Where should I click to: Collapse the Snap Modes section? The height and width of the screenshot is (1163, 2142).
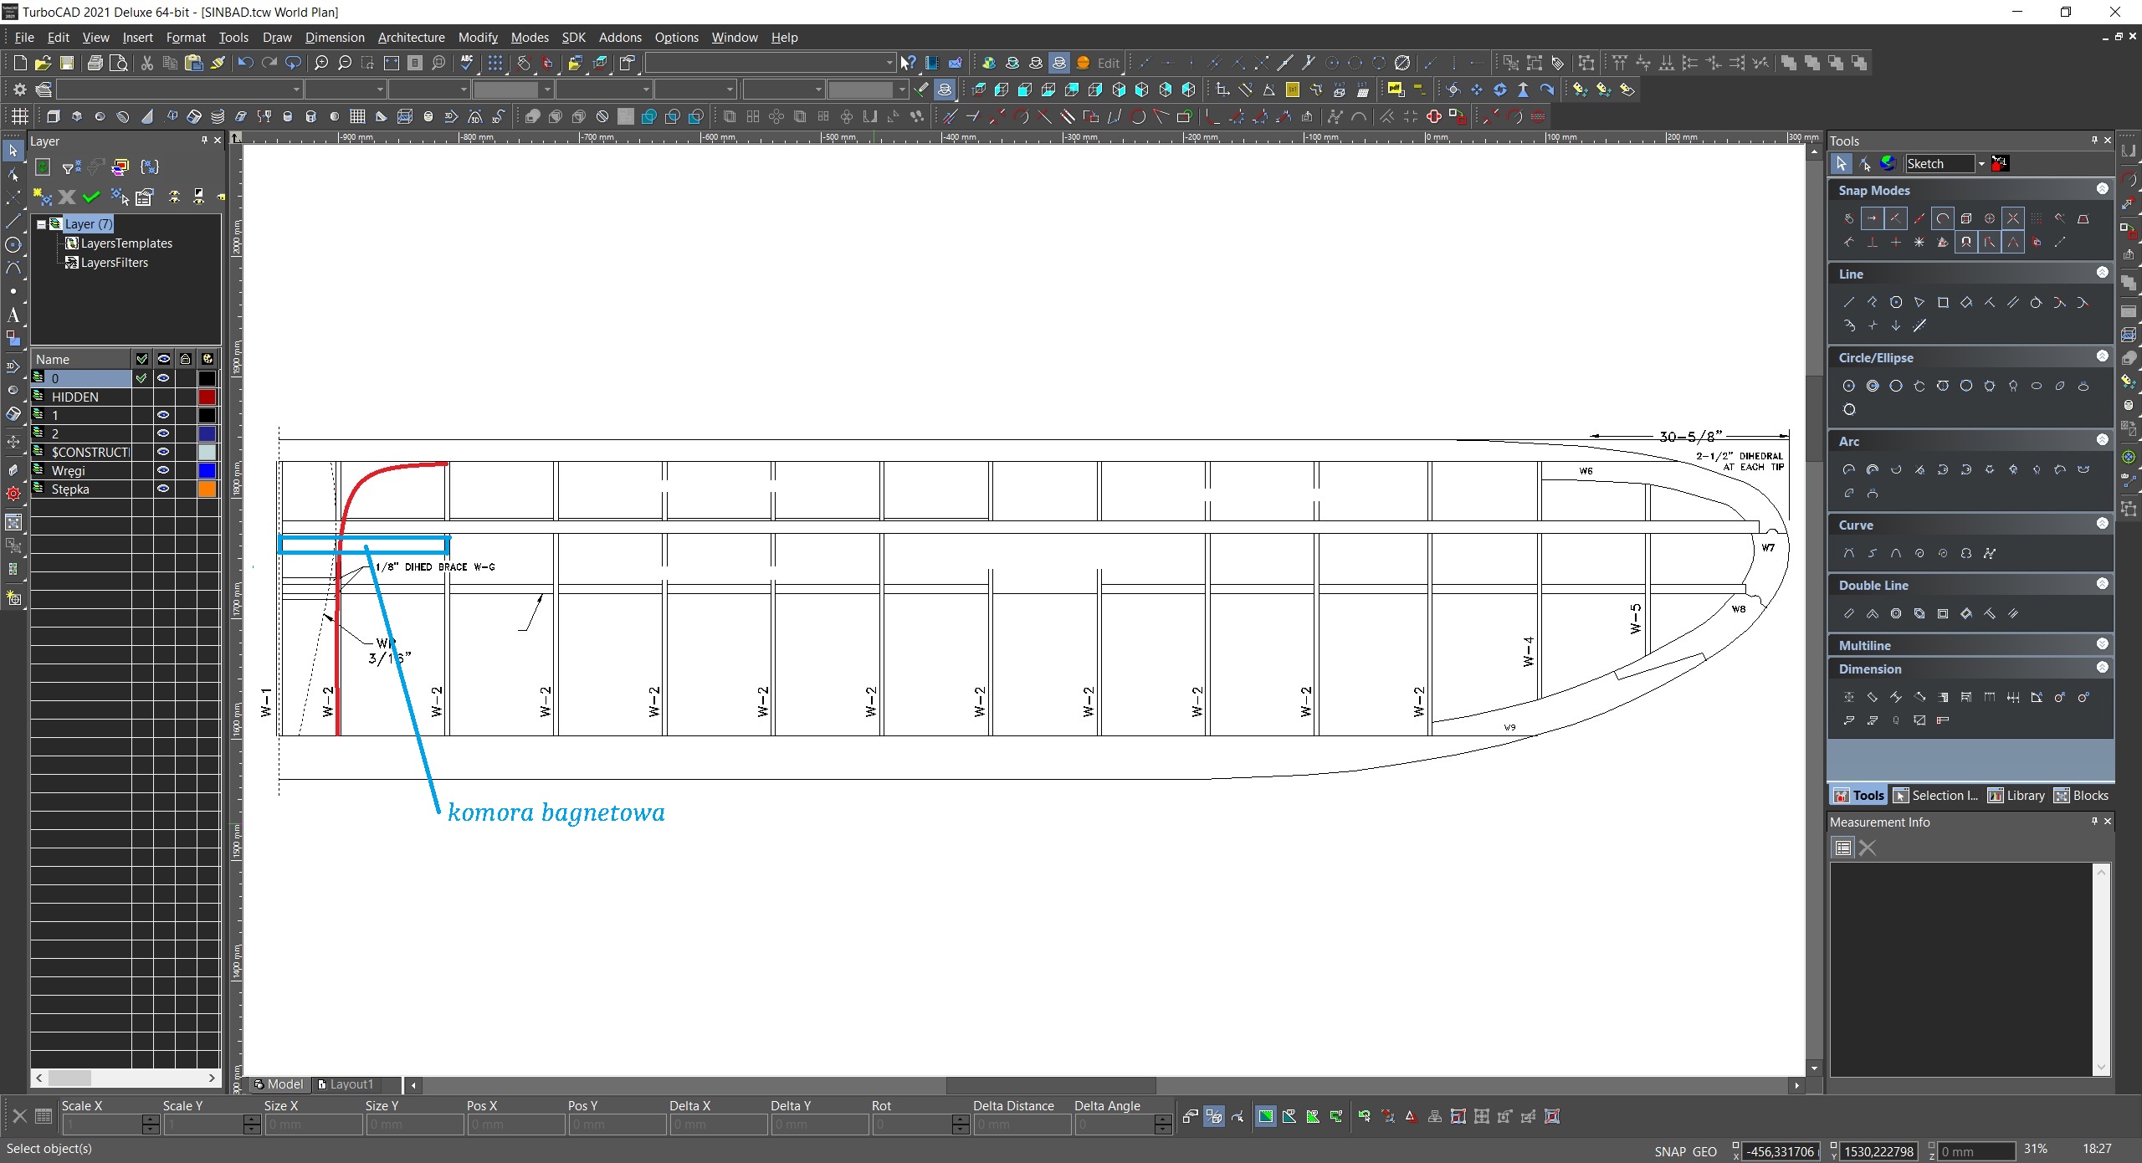pyautogui.click(x=2102, y=189)
